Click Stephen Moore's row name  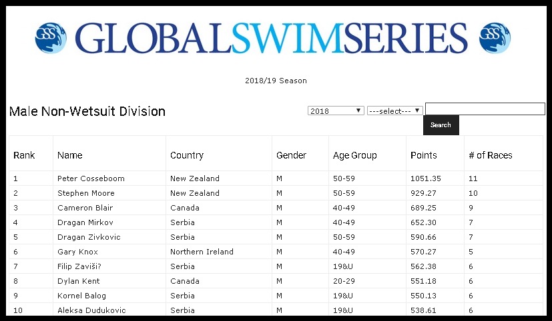click(x=86, y=193)
